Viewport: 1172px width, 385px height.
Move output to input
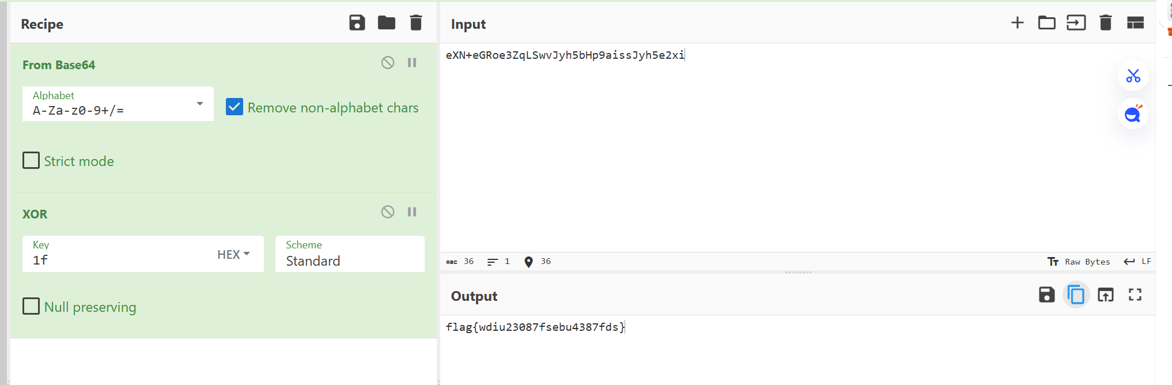point(1105,295)
